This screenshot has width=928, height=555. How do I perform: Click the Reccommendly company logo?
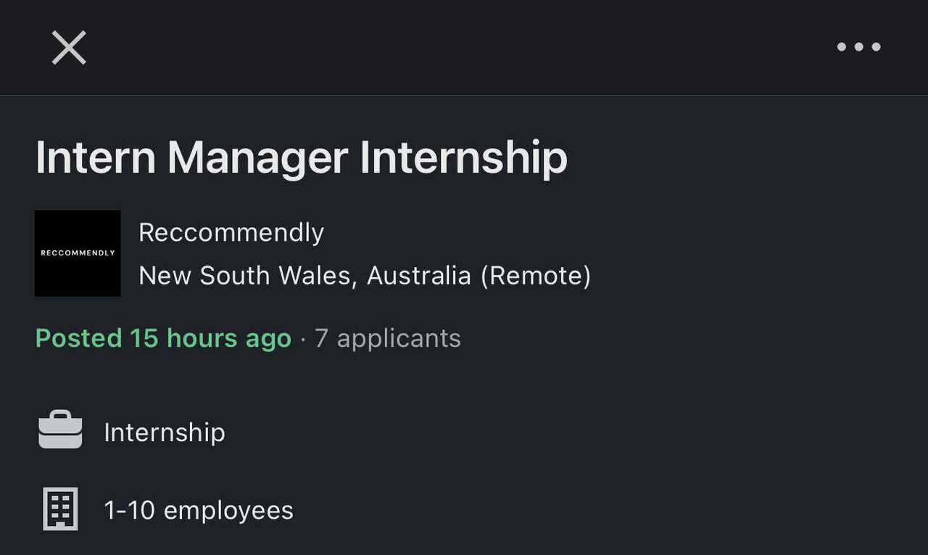click(77, 253)
